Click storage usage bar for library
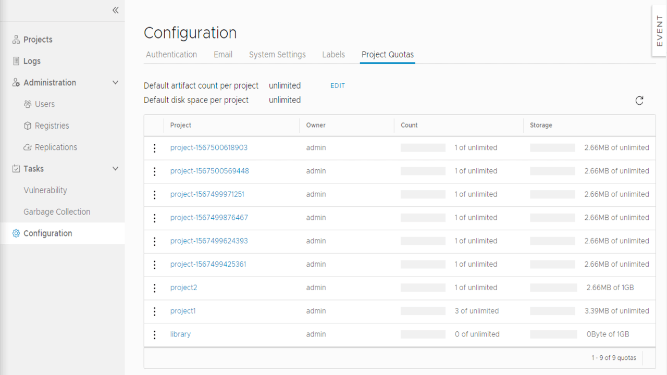Screen dimensions: 667x375 pyautogui.click(x=553, y=334)
